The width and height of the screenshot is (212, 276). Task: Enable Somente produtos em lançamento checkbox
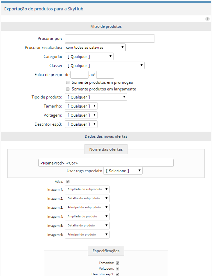pos(68,89)
